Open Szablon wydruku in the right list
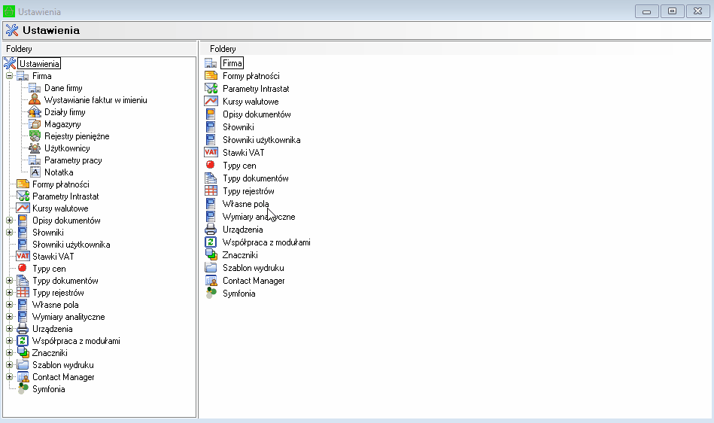714x423 pixels. (x=253, y=268)
